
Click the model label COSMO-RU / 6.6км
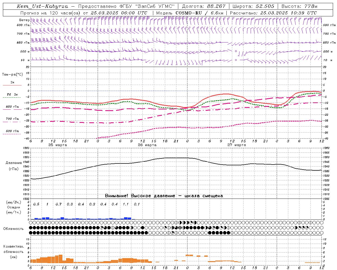200,13
